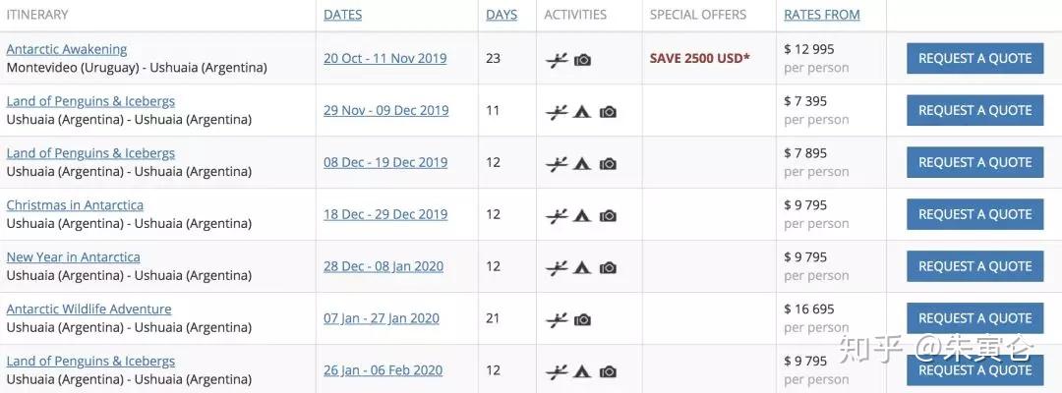Click kayak icon in Antarctic Awakening row
The height and width of the screenshot is (393, 1062).
click(x=557, y=60)
